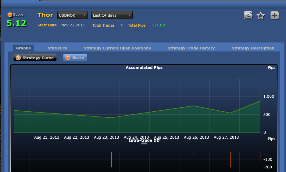Open Strategy Current Open Positions tab
286x172 pixels.
117,48
